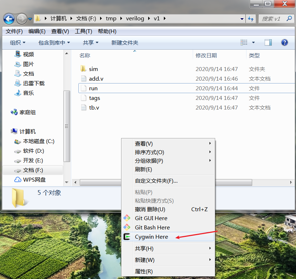
Task: Open the 包含到库中 dropdown
Action: 54,42
